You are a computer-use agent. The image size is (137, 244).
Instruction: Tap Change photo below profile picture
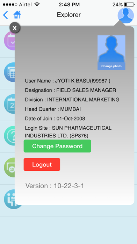point(111,66)
